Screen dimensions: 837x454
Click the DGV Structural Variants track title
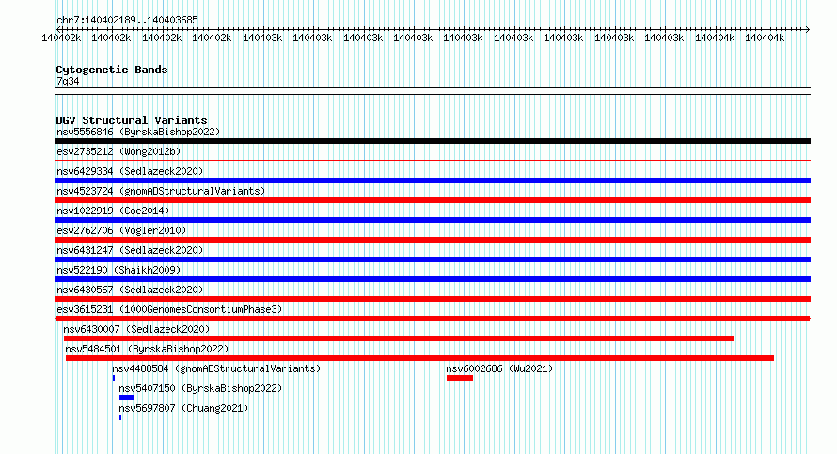(x=132, y=120)
